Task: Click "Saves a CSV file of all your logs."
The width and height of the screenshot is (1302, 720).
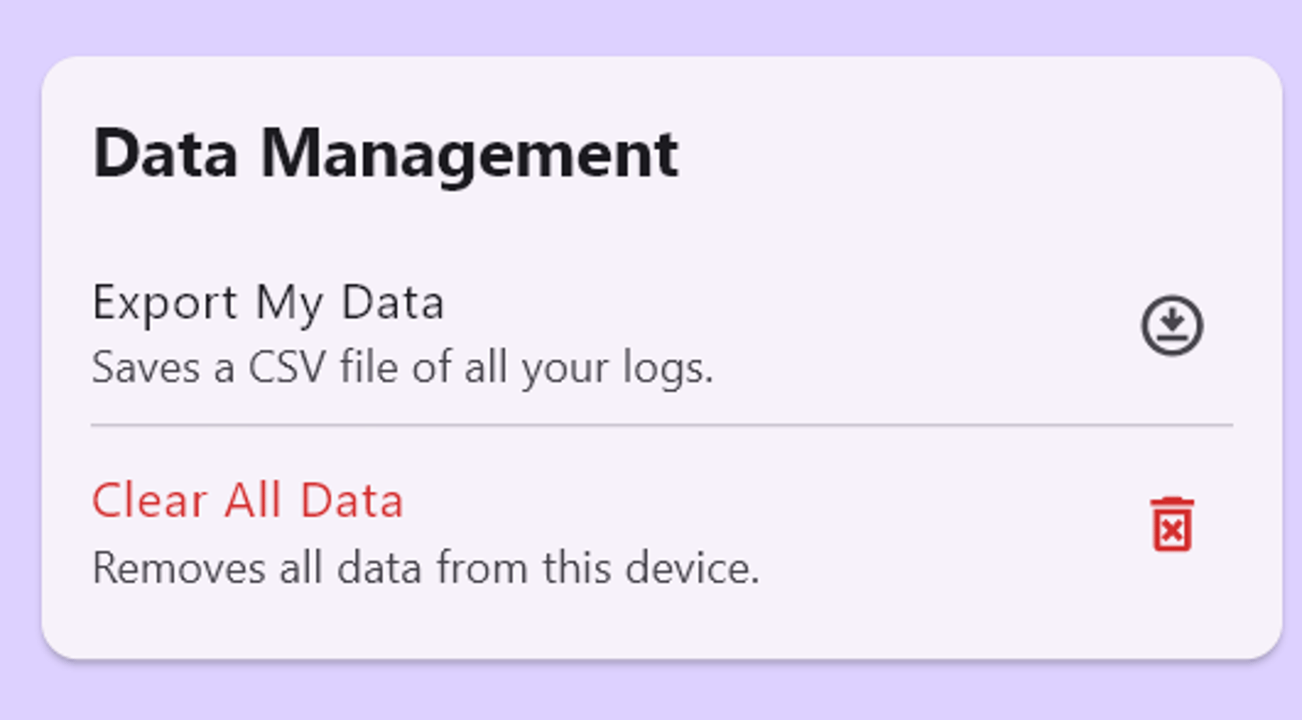Action: [402, 368]
